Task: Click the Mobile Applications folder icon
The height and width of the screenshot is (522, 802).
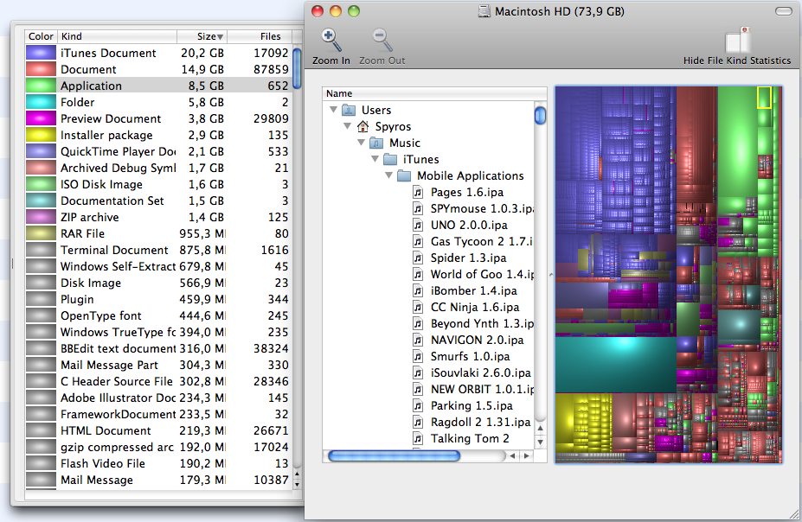Action: 404,175
